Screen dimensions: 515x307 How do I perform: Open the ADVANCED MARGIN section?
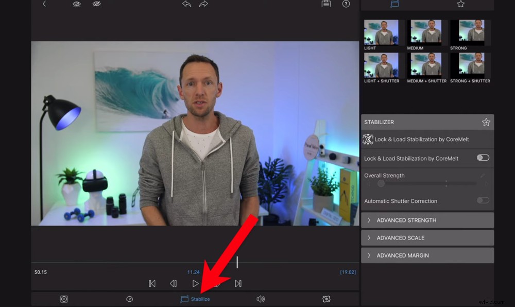427,255
